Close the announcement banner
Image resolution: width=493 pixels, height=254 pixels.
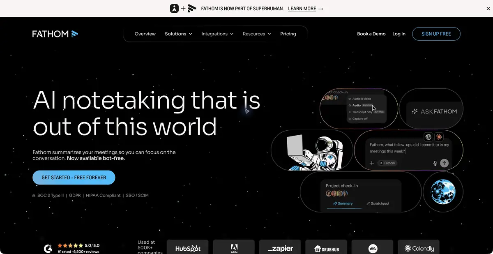tap(488, 9)
